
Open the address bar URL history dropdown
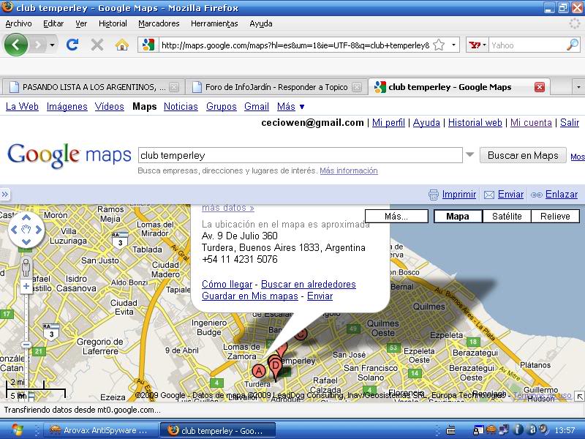click(453, 45)
